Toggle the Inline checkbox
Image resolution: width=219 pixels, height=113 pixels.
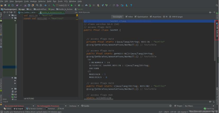pos(127,17)
